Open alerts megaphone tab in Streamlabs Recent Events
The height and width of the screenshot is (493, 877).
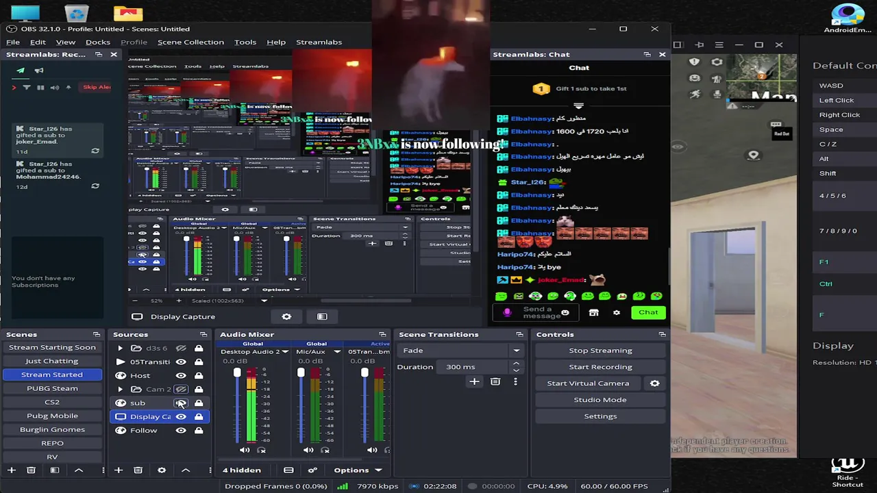[x=39, y=71]
